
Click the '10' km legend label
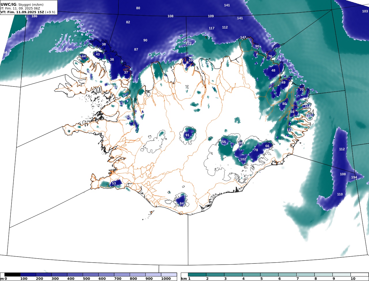[353, 279]
